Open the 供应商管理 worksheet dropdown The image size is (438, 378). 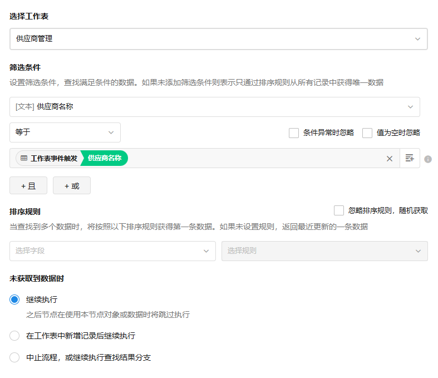218,39
